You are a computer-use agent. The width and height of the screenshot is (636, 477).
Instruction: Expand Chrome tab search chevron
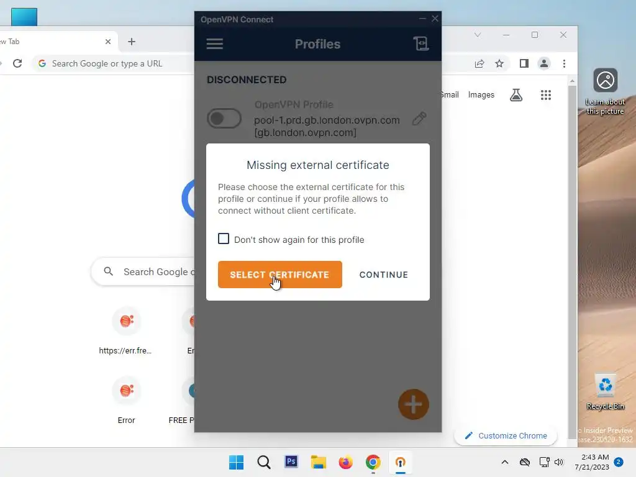(x=478, y=35)
